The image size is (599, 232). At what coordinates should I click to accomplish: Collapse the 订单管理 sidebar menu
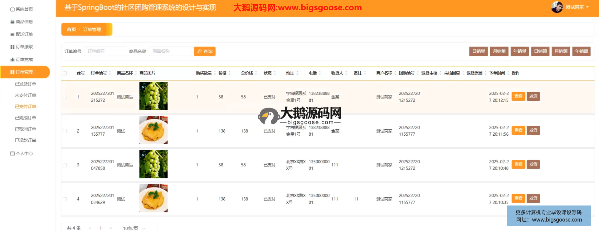click(x=25, y=72)
